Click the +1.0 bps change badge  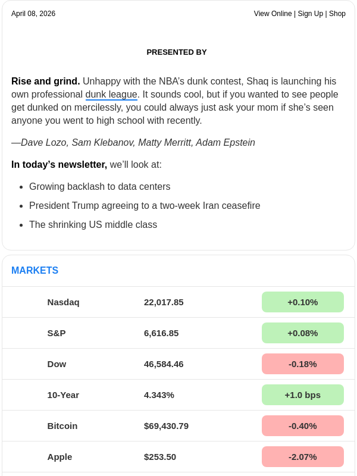click(x=302, y=395)
